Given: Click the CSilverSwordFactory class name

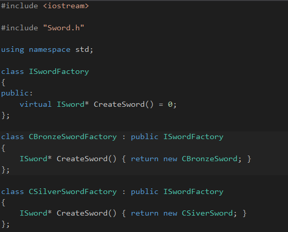Looking at the screenshot, I should click(x=73, y=191).
